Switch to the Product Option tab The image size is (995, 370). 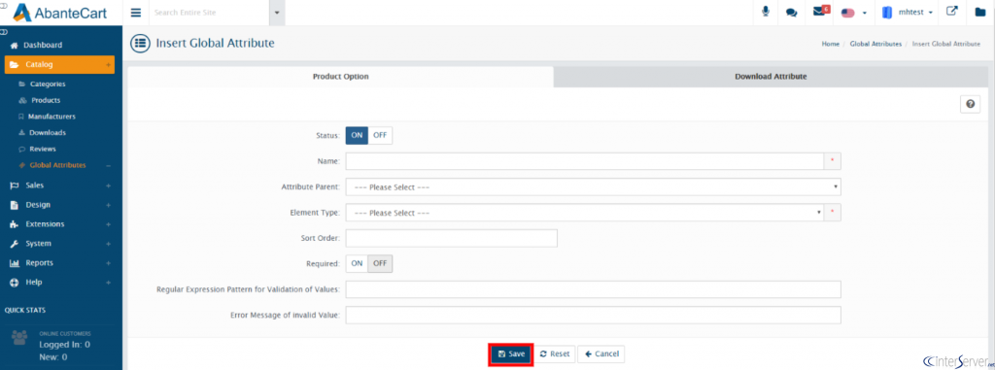(341, 76)
